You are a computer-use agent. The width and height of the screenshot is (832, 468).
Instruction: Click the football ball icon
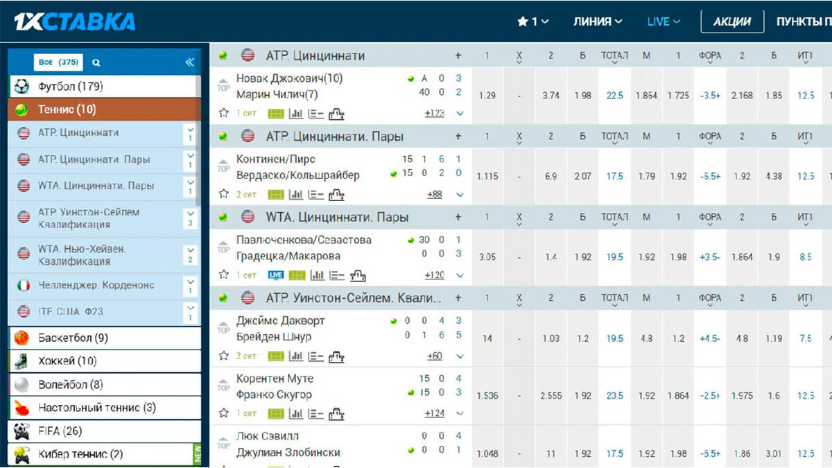21,87
